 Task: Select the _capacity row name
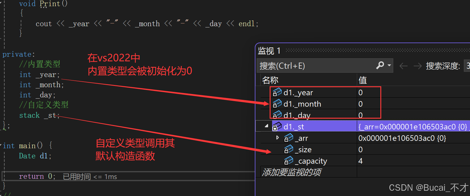[311, 161]
